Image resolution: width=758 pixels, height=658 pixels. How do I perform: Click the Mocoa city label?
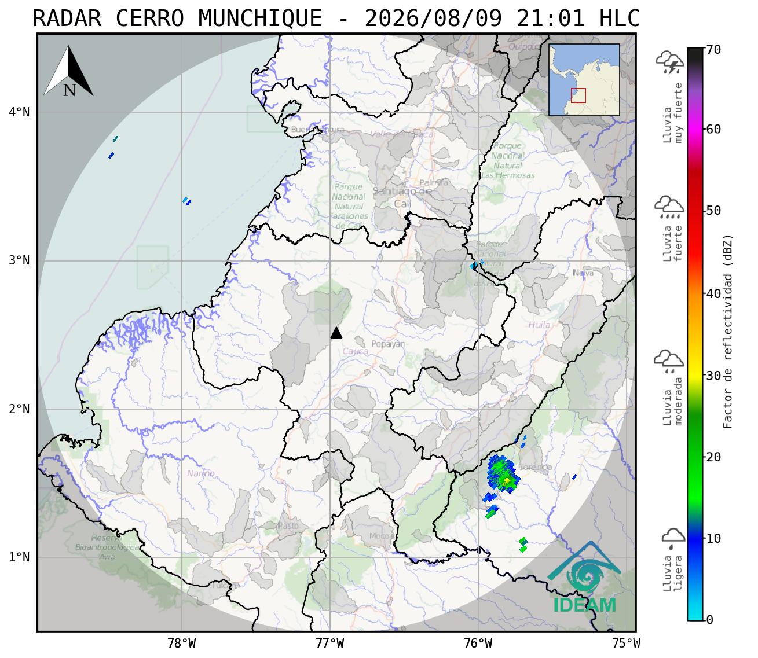point(381,536)
